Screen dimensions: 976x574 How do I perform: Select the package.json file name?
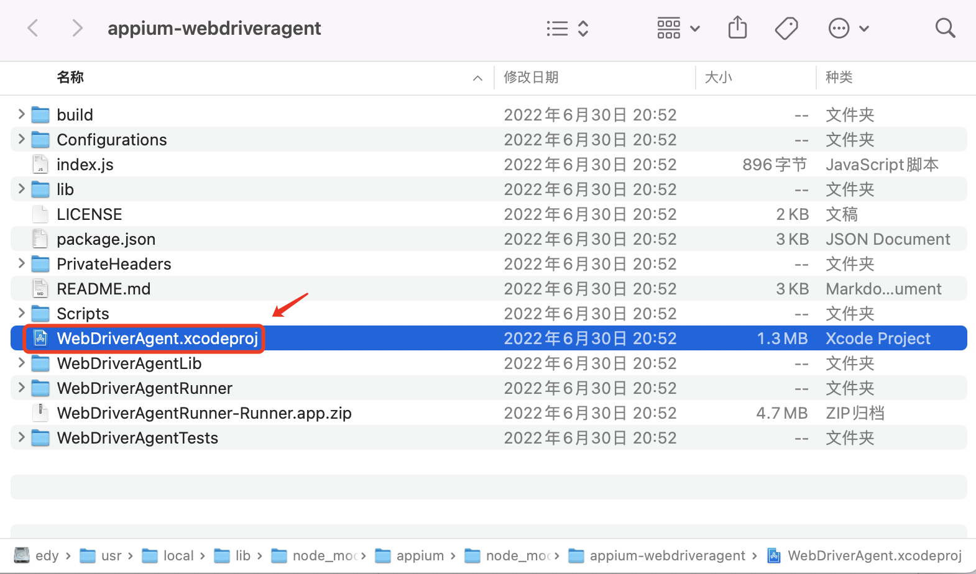(x=106, y=239)
